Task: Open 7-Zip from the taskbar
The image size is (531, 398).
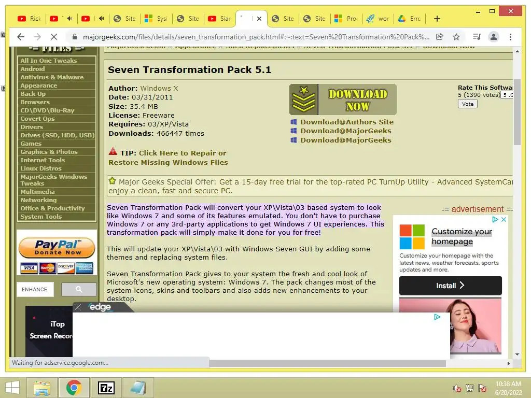Action: [106, 388]
